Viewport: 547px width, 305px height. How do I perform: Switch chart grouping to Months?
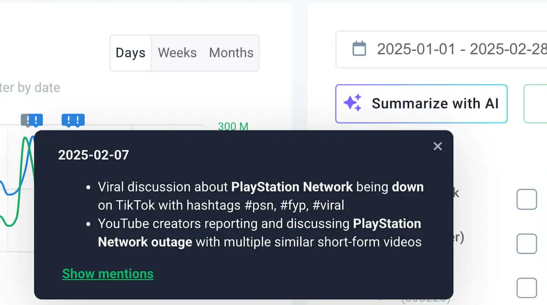[x=231, y=53]
